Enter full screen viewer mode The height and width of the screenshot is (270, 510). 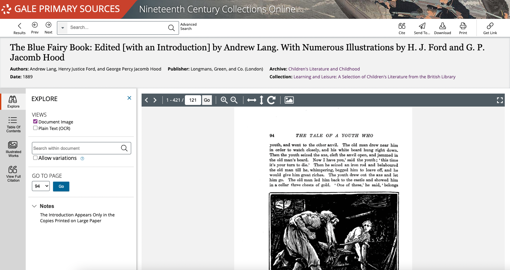pos(500,100)
